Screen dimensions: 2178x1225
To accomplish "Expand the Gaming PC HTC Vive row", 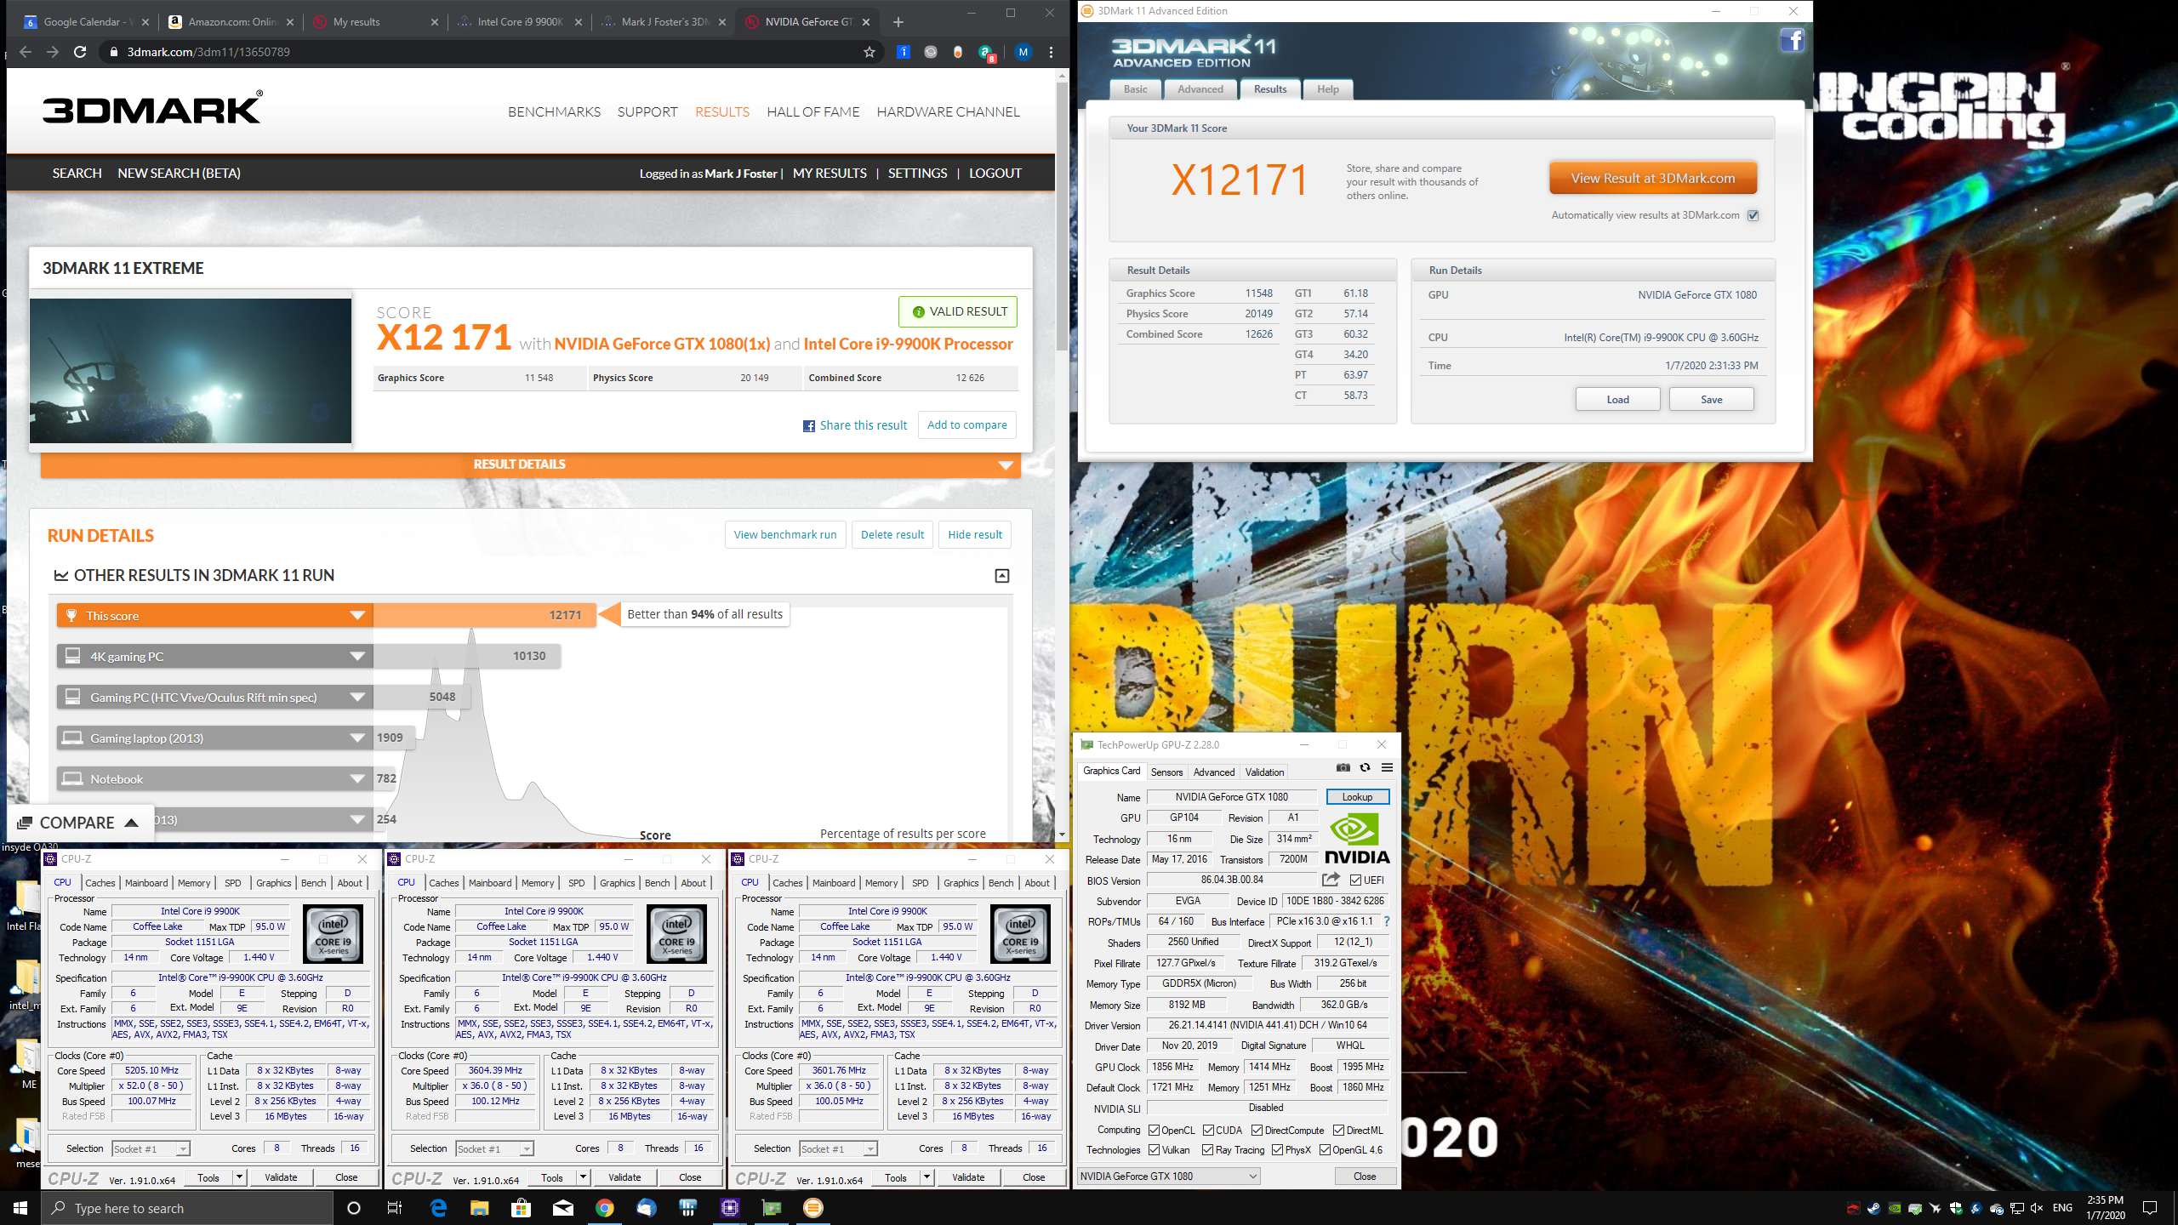I will click(357, 697).
